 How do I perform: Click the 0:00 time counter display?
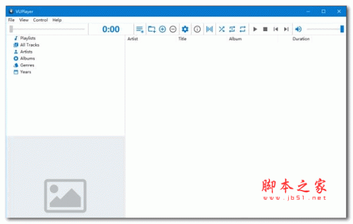point(111,29)
